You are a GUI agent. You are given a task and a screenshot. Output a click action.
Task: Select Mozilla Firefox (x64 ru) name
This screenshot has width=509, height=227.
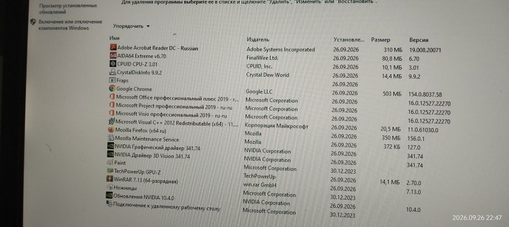tap(140, 131)
